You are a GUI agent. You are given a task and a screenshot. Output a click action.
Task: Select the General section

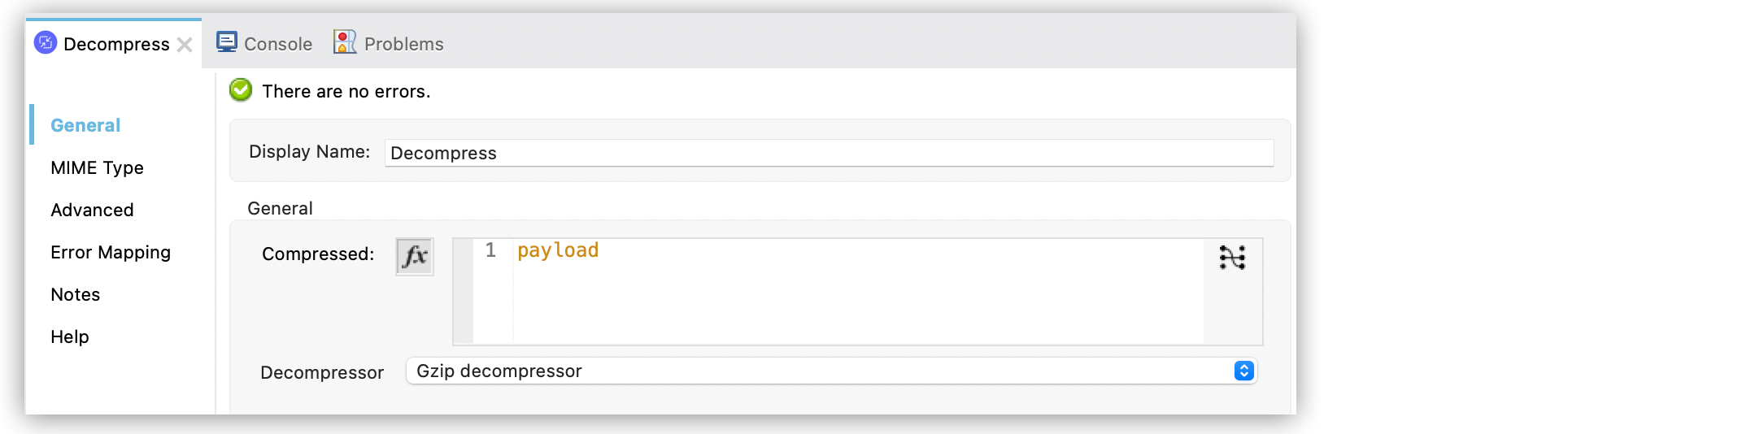tap(85, 125)
